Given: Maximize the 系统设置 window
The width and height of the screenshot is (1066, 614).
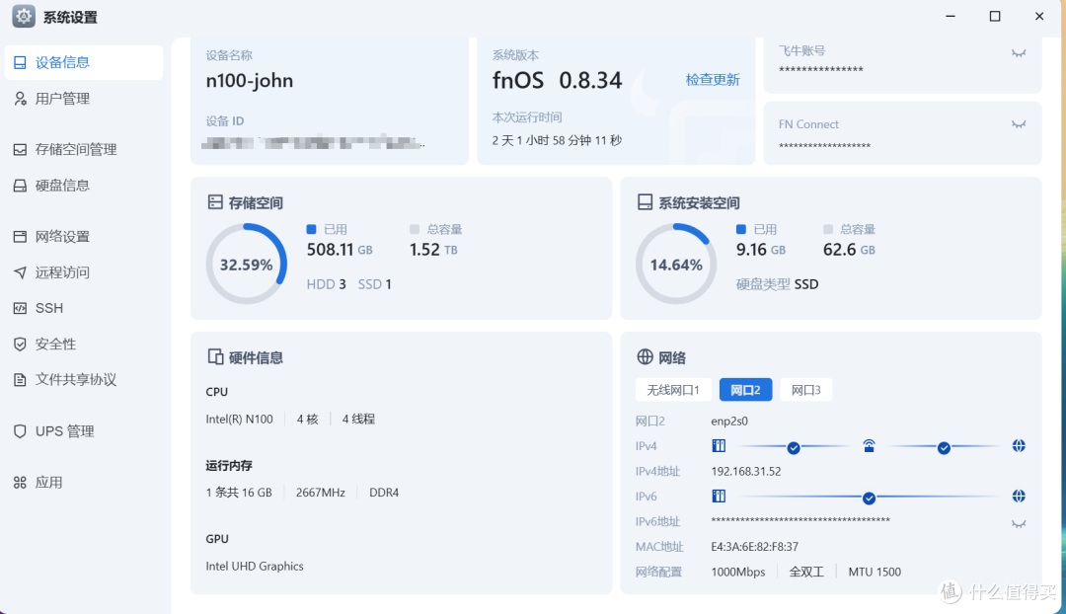Looking at the screenshot, I should tap(995, 17).
